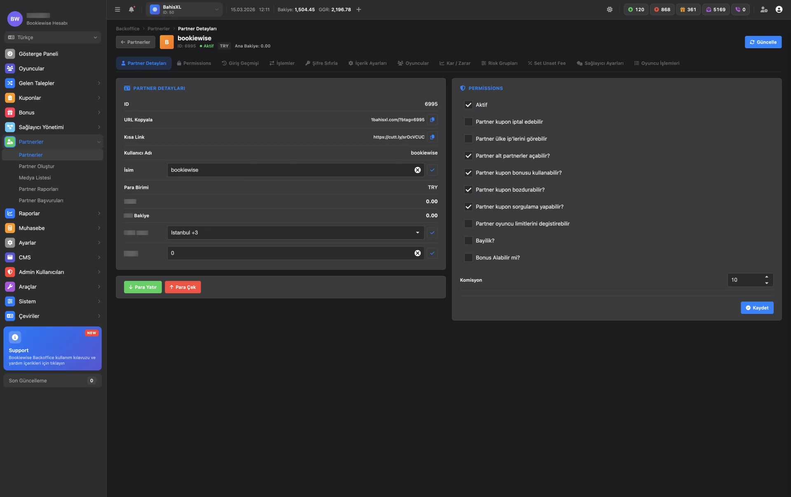This screenshot has height=497, width=791.
Task: Open the Türkçe language dropdown
Action: [52, 38]
